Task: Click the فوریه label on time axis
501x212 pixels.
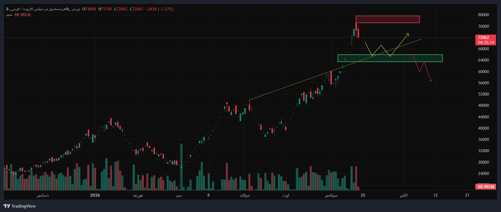Action: tap(138, 195)
